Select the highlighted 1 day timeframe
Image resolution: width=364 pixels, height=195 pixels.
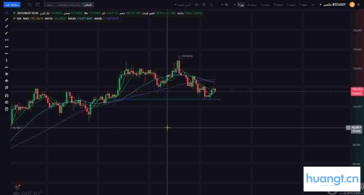click(241, 5)
